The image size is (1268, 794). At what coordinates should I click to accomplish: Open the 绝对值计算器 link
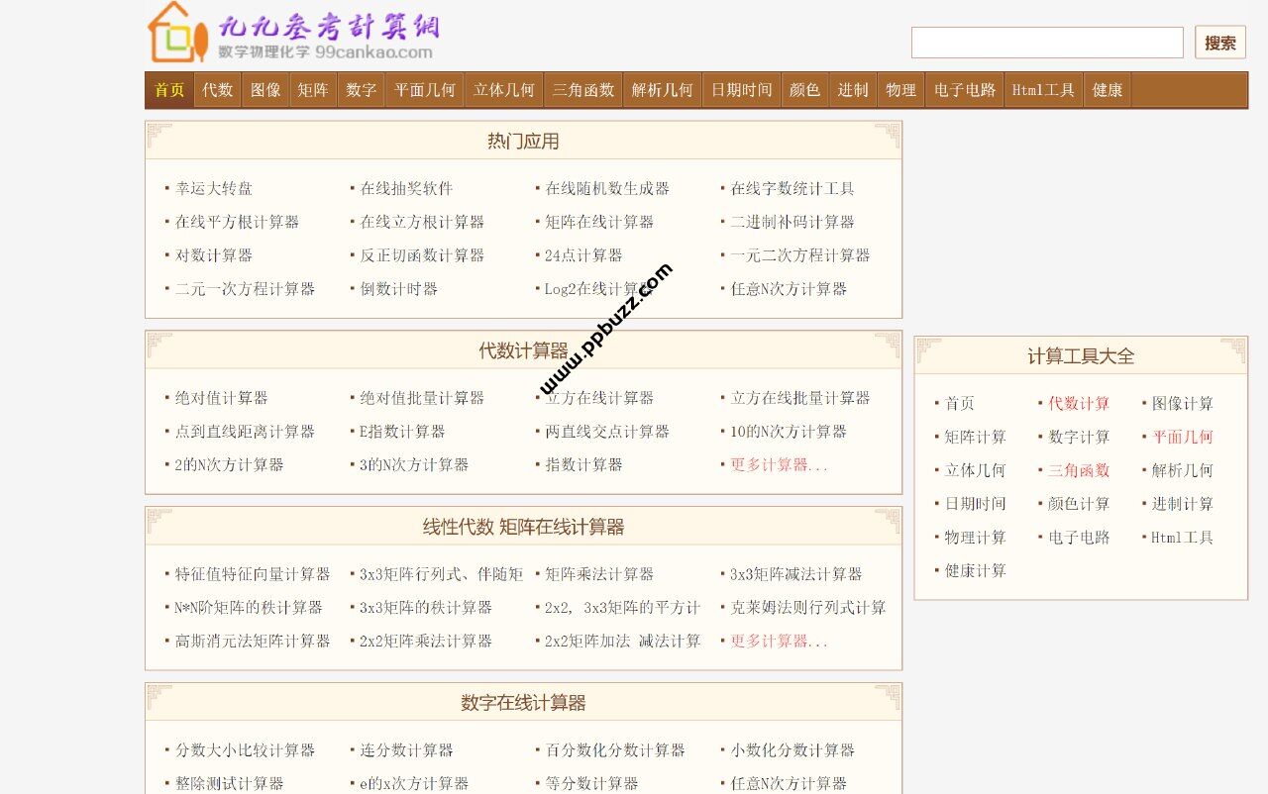(222, 398)
